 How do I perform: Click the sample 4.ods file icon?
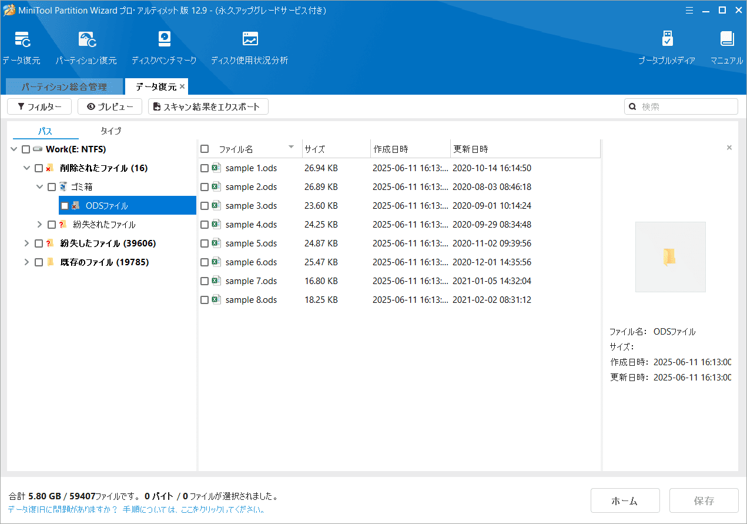pos(216,224)
